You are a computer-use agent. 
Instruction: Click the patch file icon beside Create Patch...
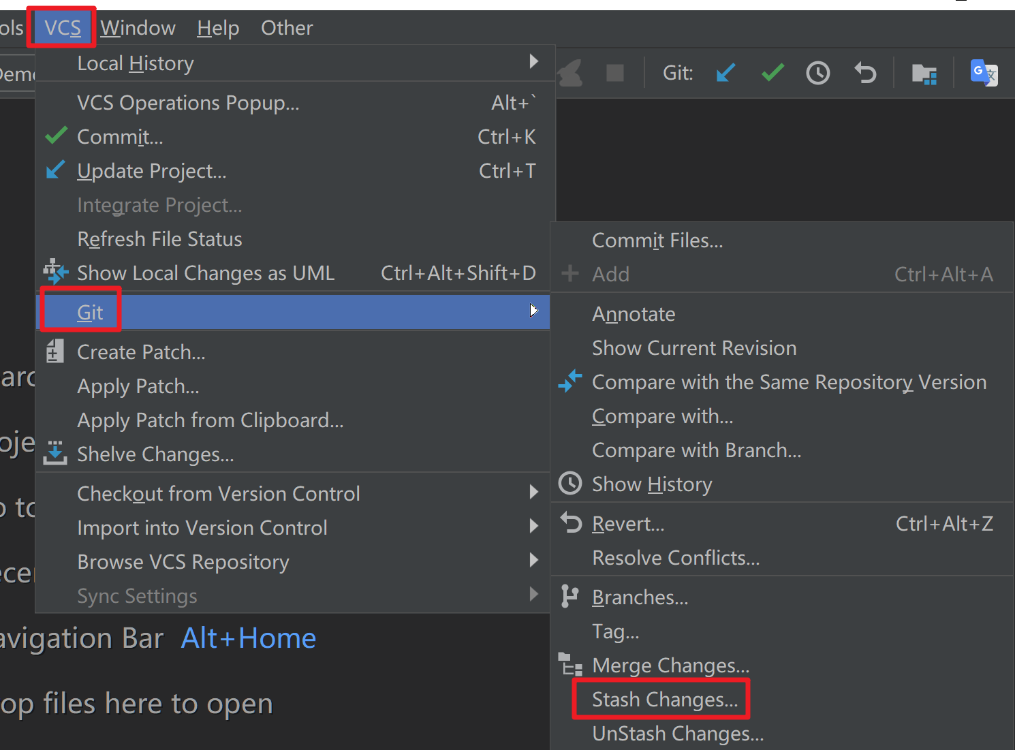(54, 351)
